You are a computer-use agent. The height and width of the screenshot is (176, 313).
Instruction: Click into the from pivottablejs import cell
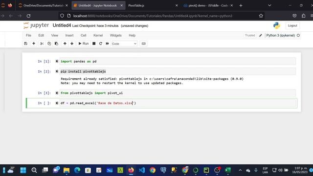178,93
